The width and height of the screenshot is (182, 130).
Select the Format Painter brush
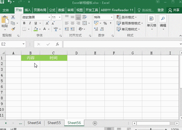pos(13,29)
